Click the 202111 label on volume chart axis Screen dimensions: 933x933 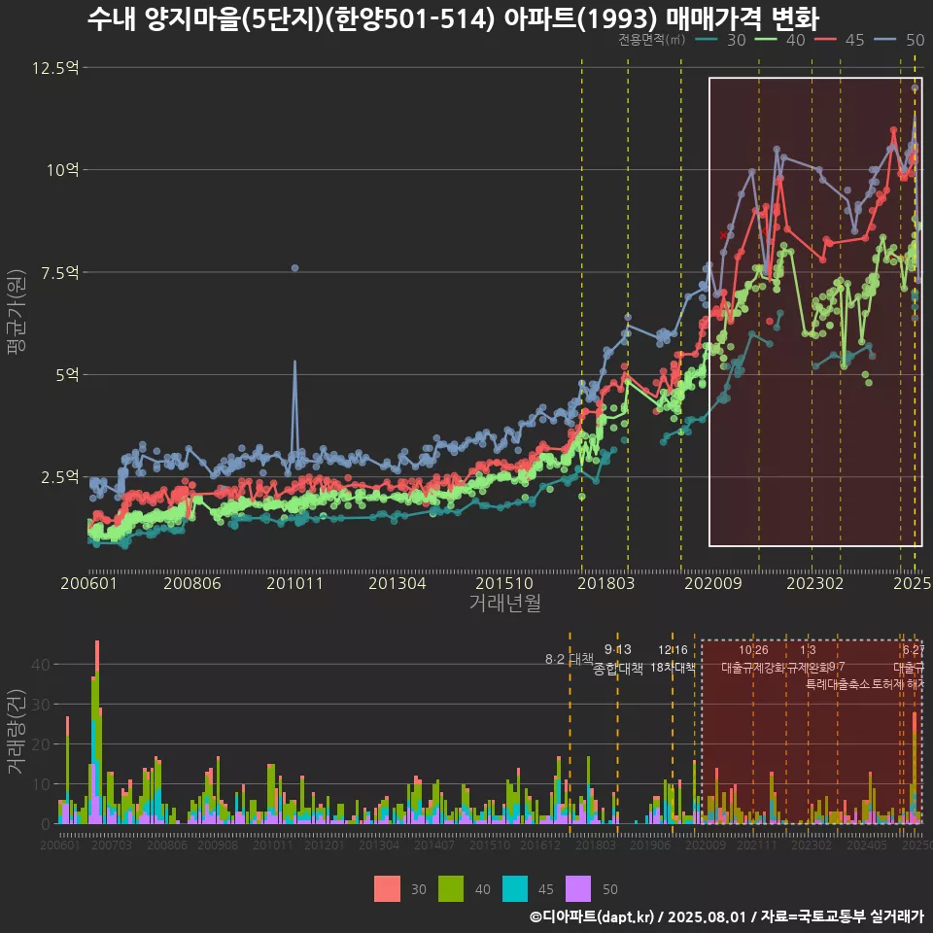pos(757,845)
